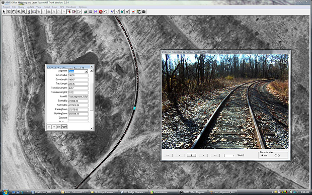Click the red stop circle icon
Image resolution: width=312 pixels, height=195 pixels.
pos(101,12)
